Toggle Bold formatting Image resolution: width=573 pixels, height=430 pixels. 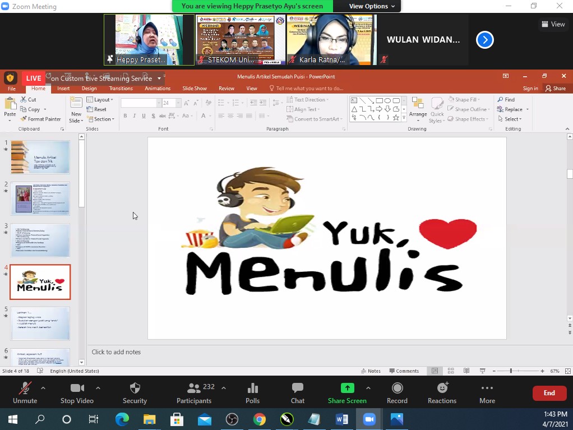click(125, 116)
